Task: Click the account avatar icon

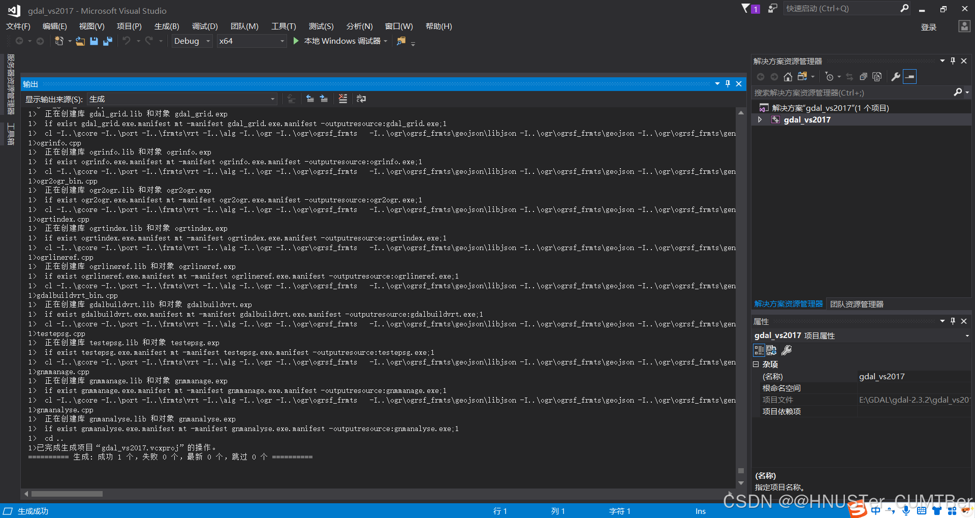Action: [x=964, y=26]
